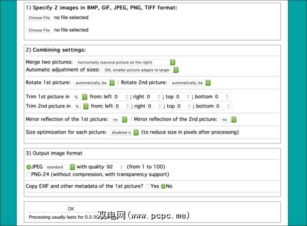Open Trim 1st picture unit dropdown
The height and width of the screenshot is (226, 307).
click(81, 97)
